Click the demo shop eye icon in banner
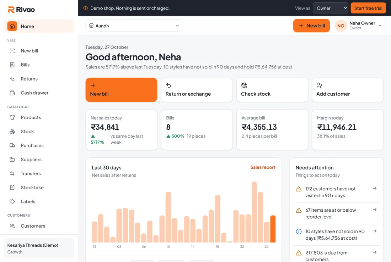The image size is (391, 262). click(86, 8)
